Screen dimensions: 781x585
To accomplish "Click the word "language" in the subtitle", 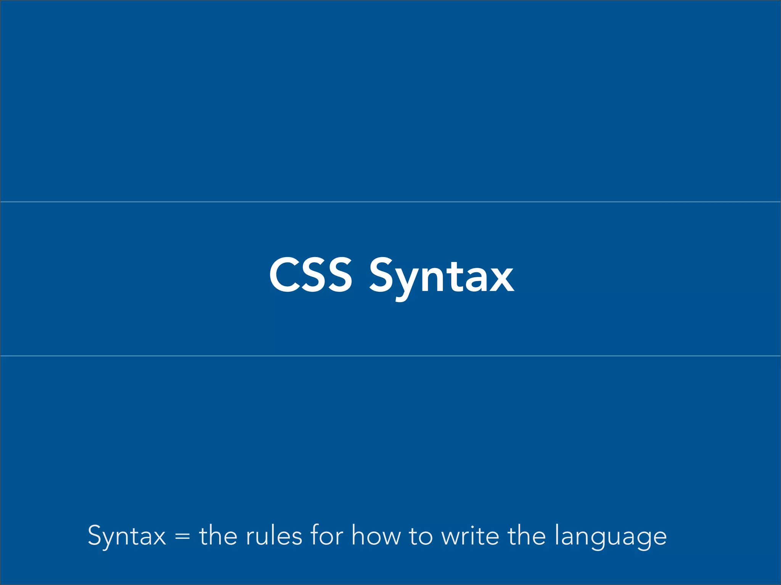I will (x=610, y=537).
